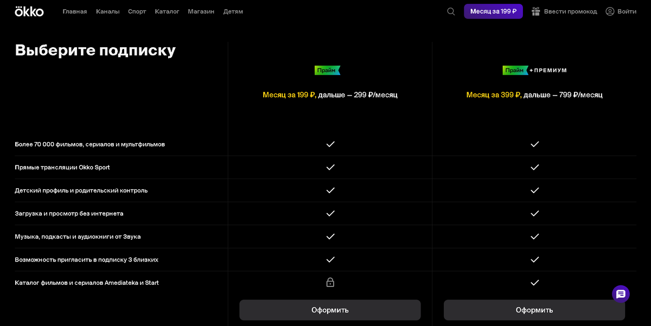
Task: Go to Главная in top navigation
Action: point(75,11)
